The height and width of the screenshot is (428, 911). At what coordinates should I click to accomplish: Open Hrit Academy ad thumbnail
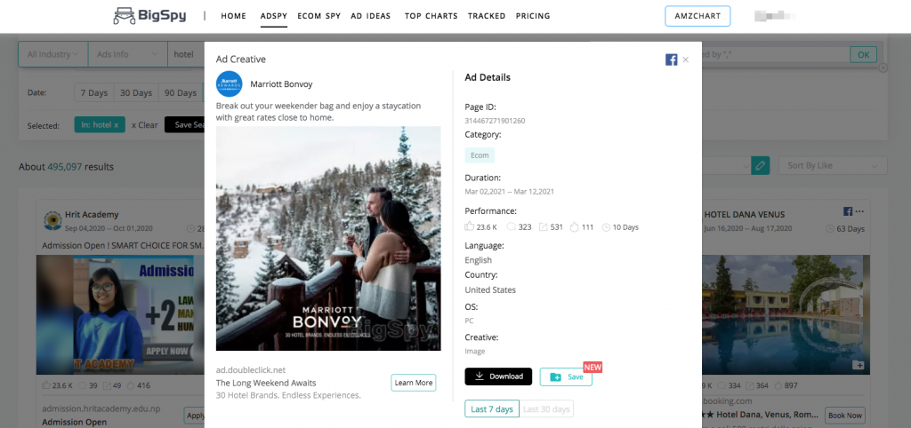(x=120, y=315)
